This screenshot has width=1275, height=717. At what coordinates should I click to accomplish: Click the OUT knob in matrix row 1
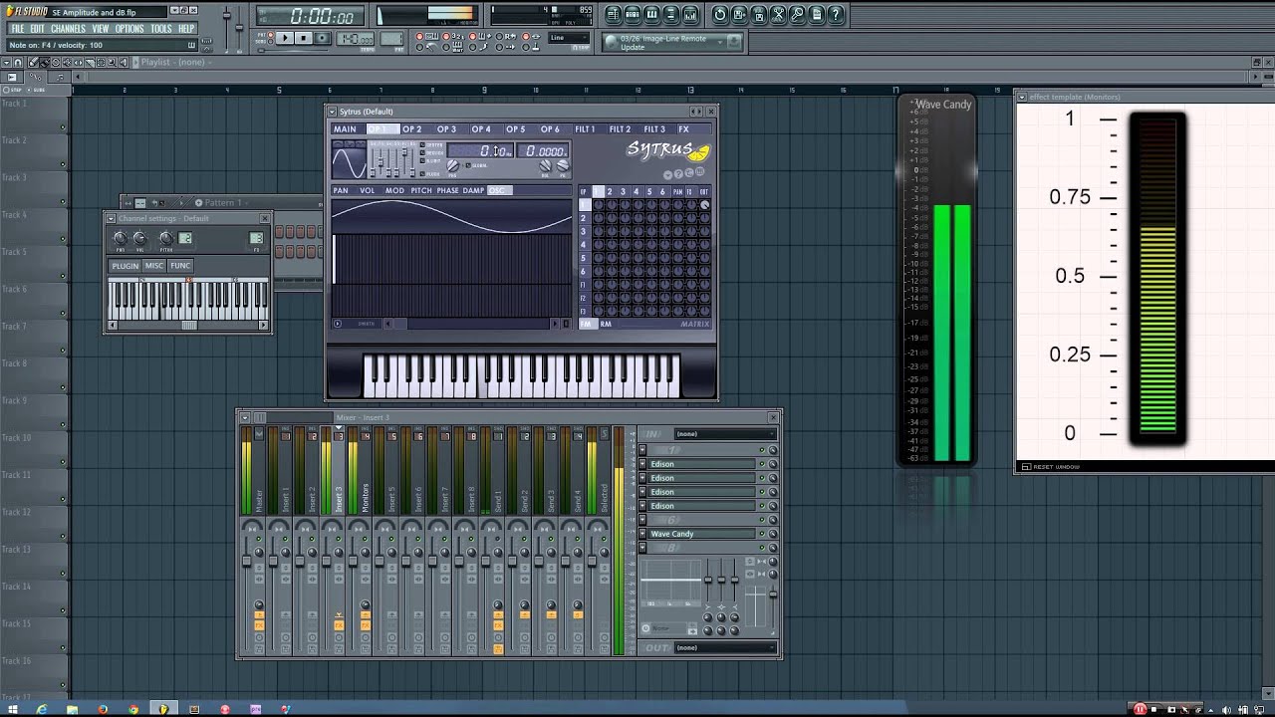[x=704, y=205]
